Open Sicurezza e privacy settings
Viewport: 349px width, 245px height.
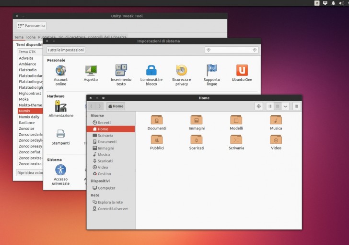(182, 71)
